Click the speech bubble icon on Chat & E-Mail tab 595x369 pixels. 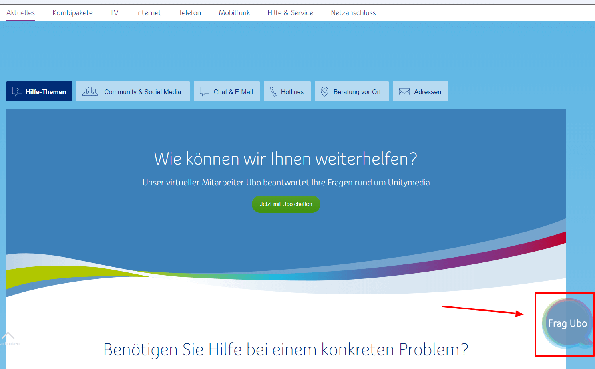(205, 91)
